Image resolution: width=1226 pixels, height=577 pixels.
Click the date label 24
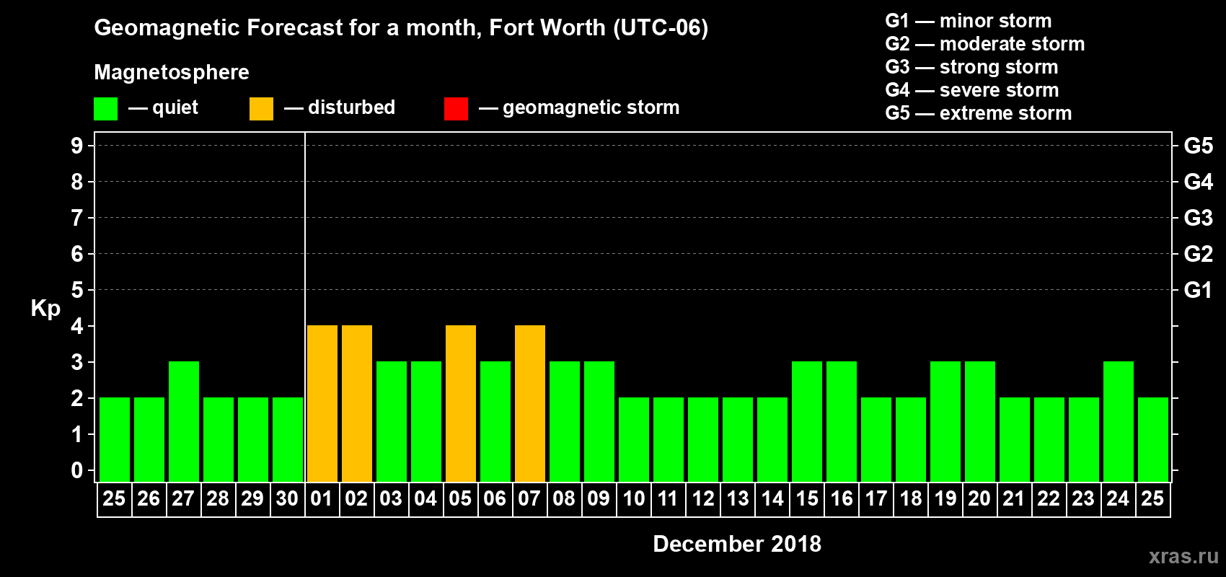[x=1118, y=498]
